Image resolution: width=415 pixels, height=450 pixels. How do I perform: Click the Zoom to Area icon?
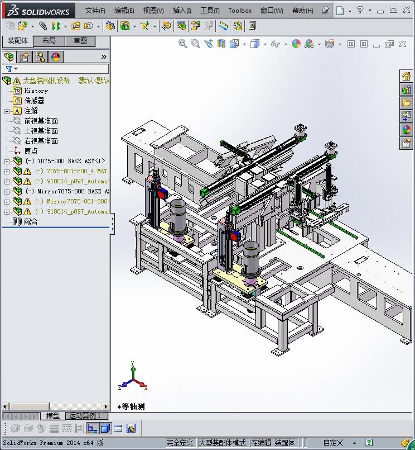click(196, 44)
